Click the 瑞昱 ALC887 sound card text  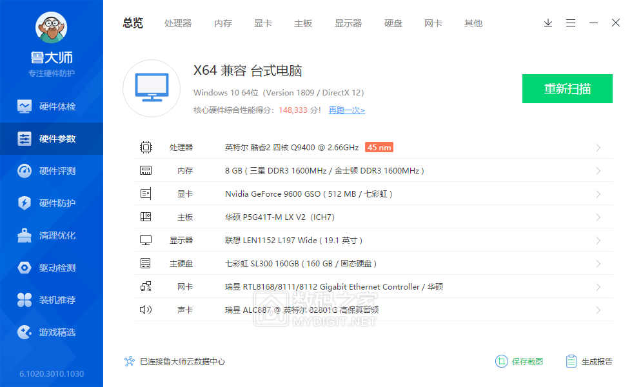[302, 310]
